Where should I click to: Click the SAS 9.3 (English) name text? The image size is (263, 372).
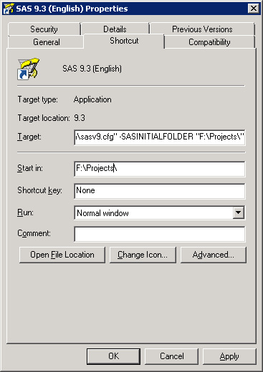point(92,69)
